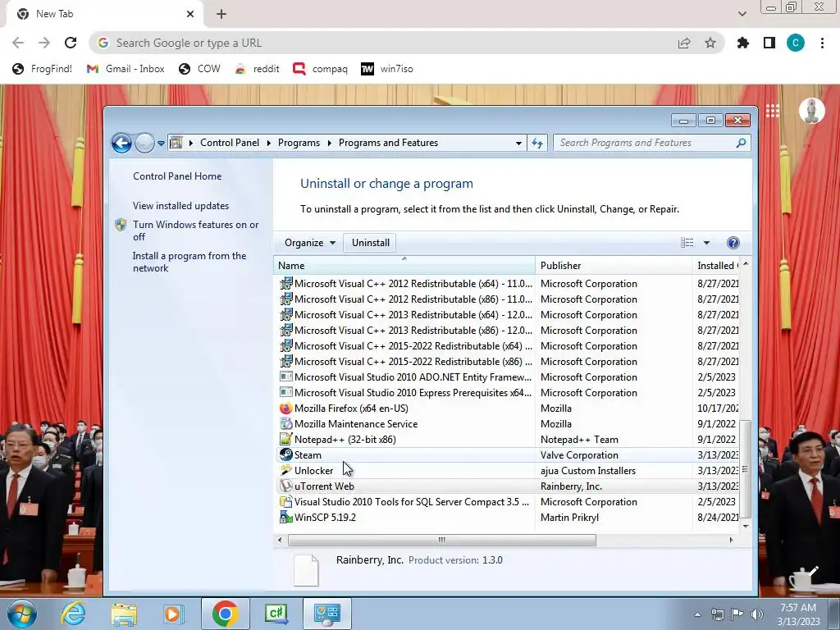Open the Chrome extensions puzzle icon

click(x=743, y=43)
